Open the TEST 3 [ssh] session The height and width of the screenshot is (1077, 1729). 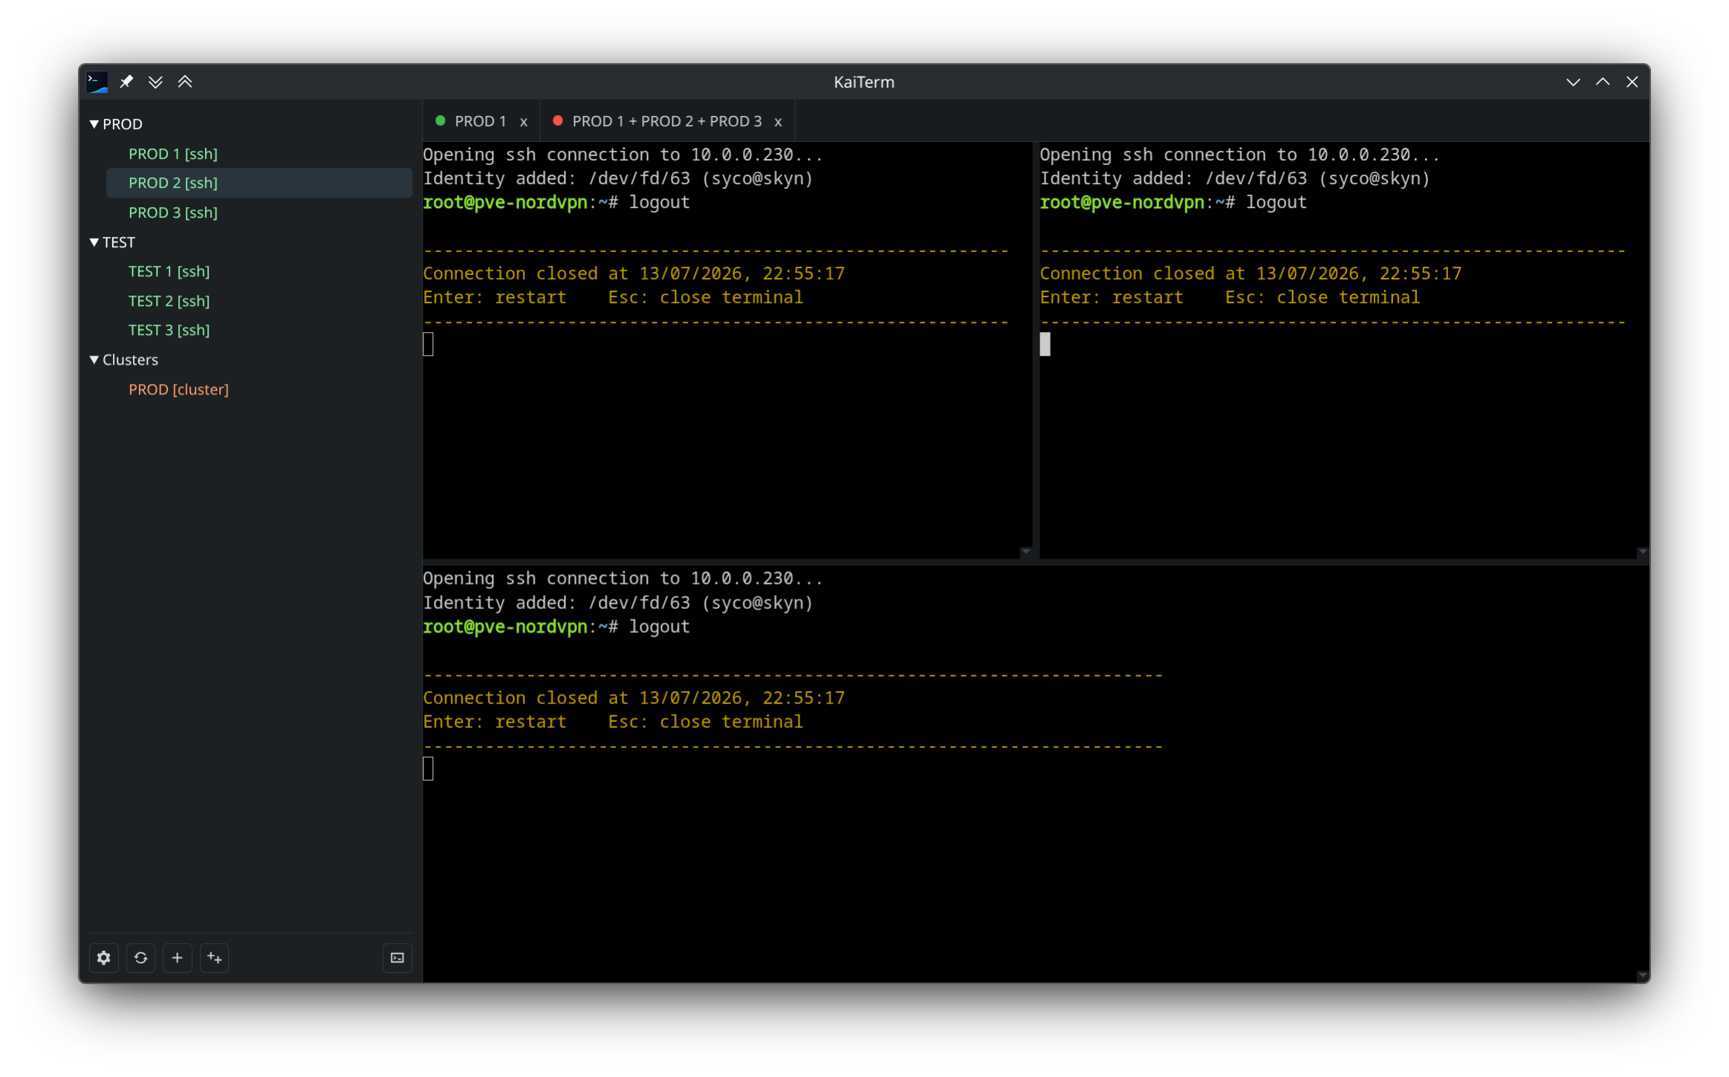[x=169, y=330]
